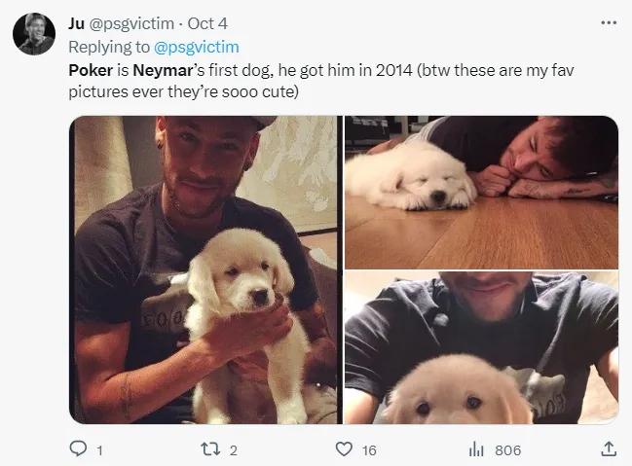Screen dimensions: 632x466
Task: Click the share upload arrow icon
Action: 609,449
